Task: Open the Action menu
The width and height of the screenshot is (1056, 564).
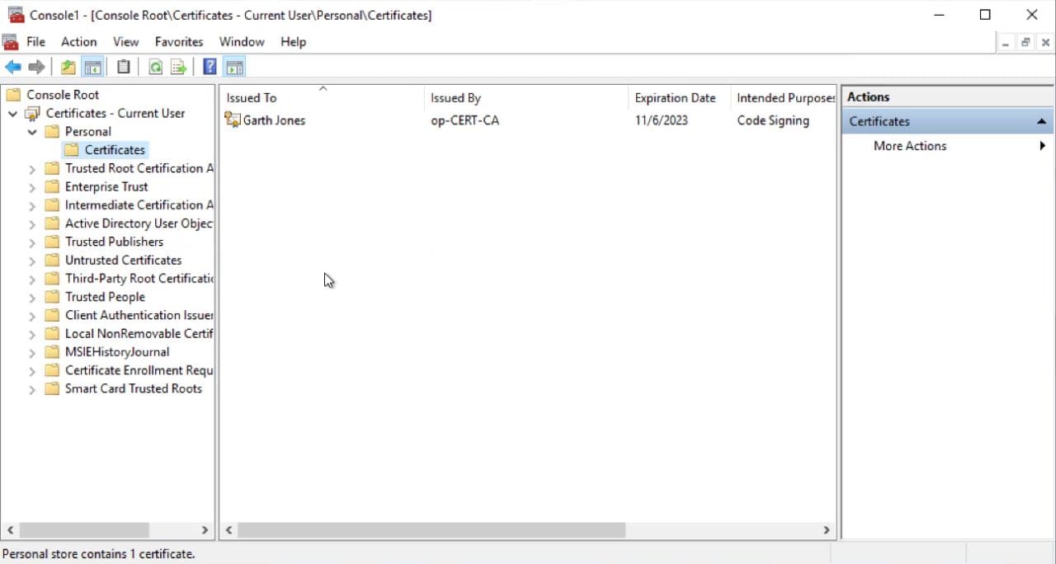Action: (78, 41)
